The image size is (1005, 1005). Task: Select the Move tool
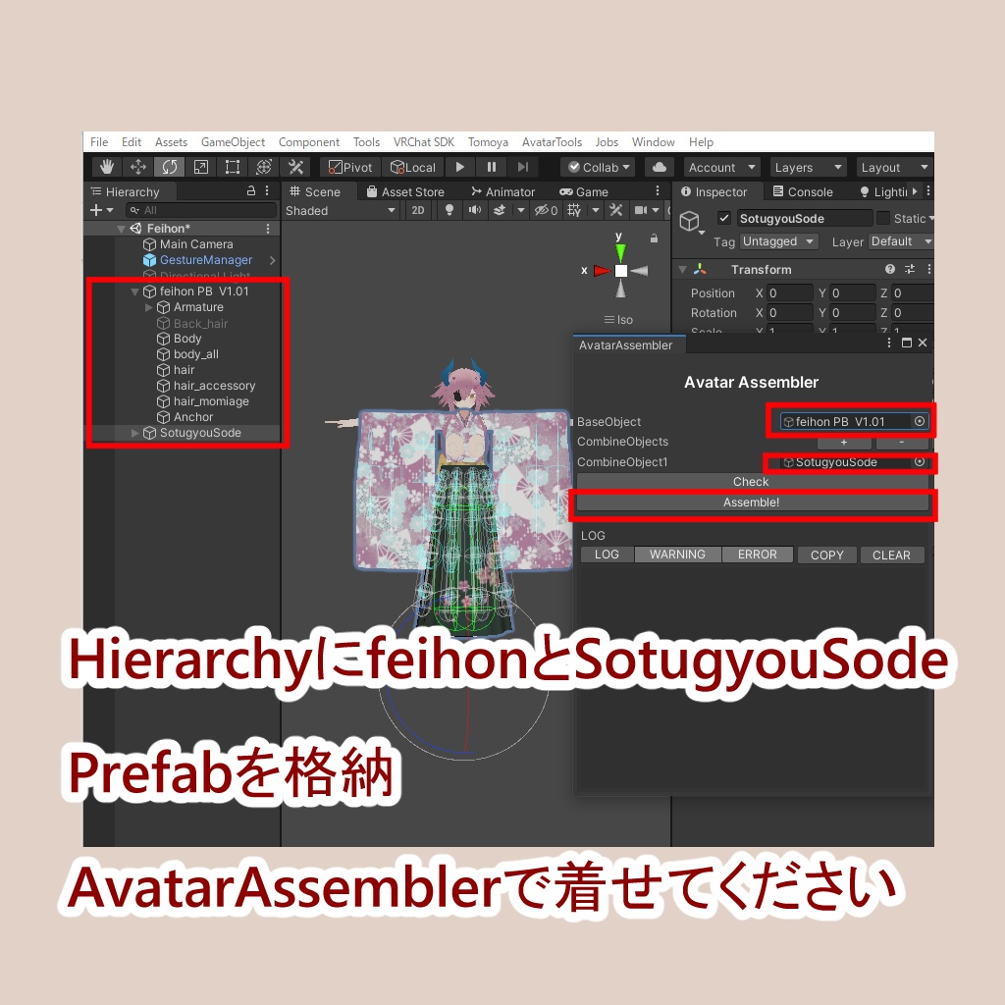pyautogui.click(x=137, y=167)
